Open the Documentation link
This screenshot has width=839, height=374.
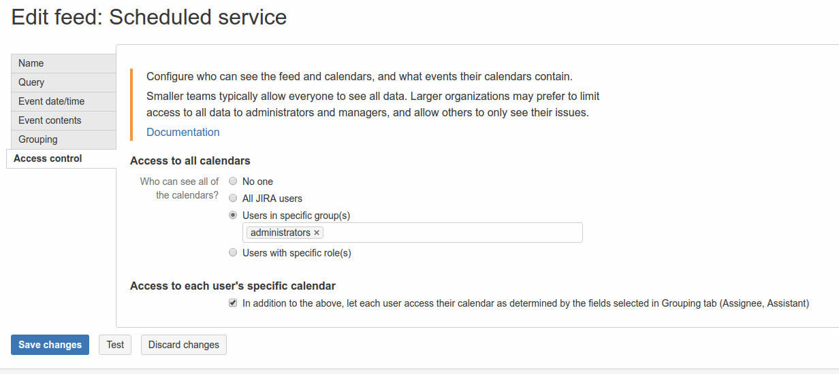click(183, 132)
